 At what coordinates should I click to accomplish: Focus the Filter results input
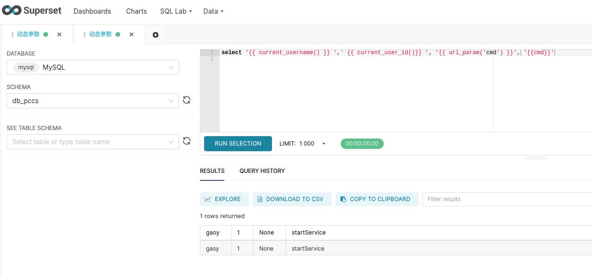(507, 199)
